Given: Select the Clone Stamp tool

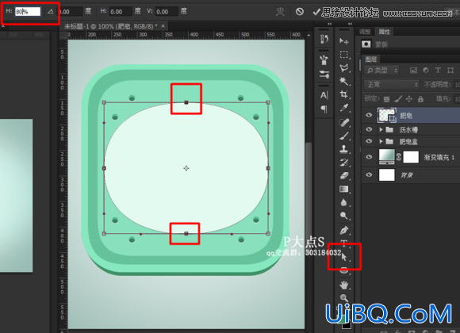Looking at the screenshot, I should click(x=344, y=149).
